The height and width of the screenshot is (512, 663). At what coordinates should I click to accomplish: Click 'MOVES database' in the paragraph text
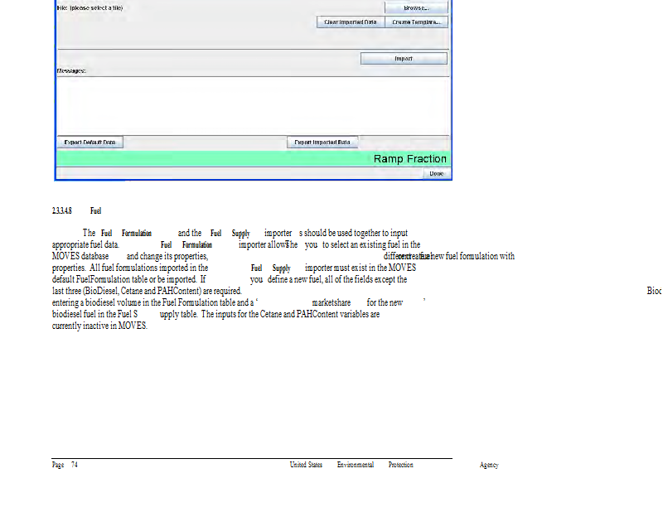click(x=80, y=257)
